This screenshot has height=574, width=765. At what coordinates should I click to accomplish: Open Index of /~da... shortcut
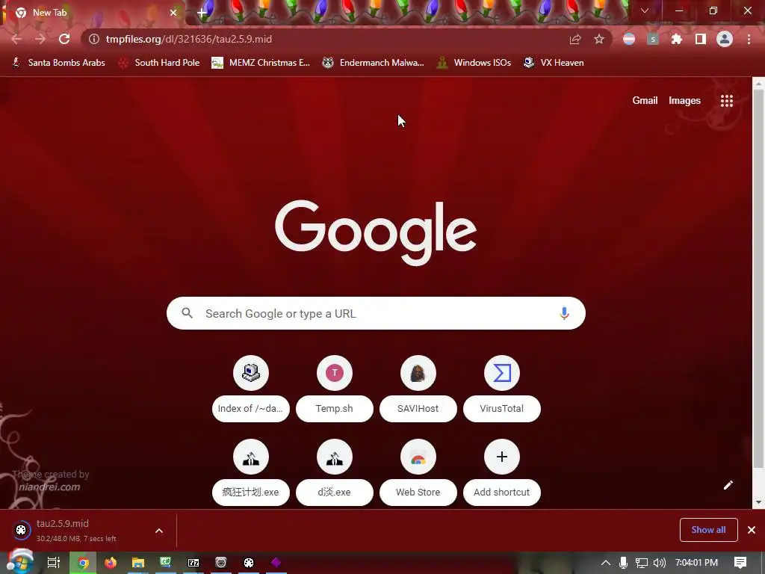(251, 389)
